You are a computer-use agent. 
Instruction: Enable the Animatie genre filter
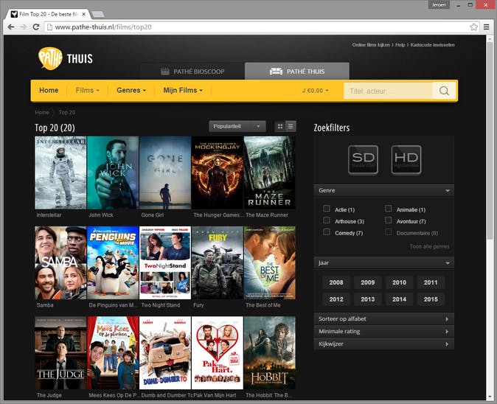coord(389,209)
